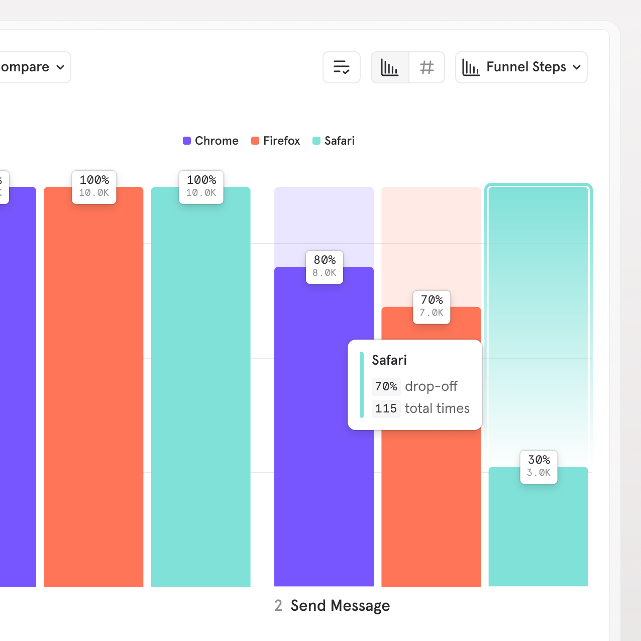641x641 pixels.
Task: Click the purple Chrome legend swatch
Action: [x=187, y=141]
